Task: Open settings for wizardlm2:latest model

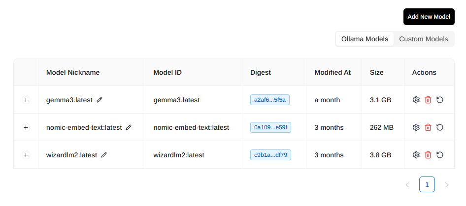Action: 416,155
